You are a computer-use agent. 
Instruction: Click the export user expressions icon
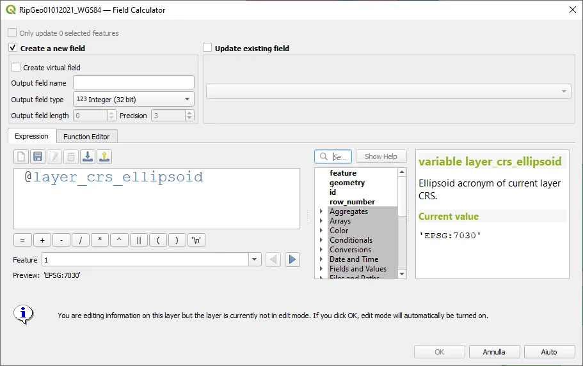(x=104, y=156)
